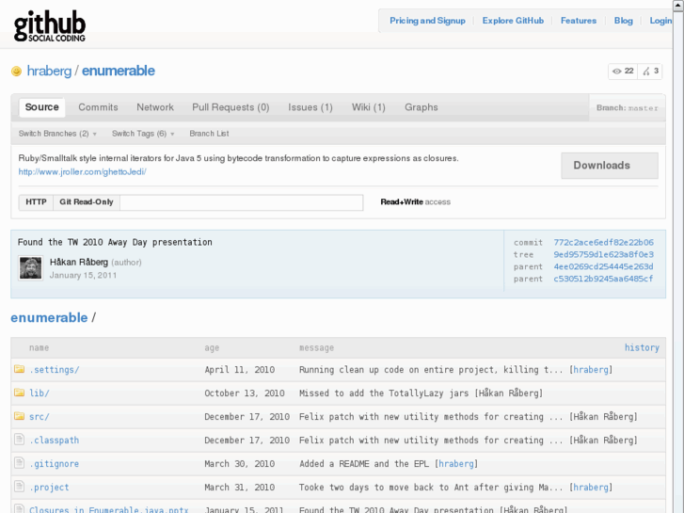The image size is (684, 513).
Task: Click the 'Added a README and the EPL' message
Action: click(x=364, y=464)
